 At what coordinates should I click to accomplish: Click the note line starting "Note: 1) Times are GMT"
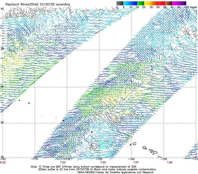(83, 167)
